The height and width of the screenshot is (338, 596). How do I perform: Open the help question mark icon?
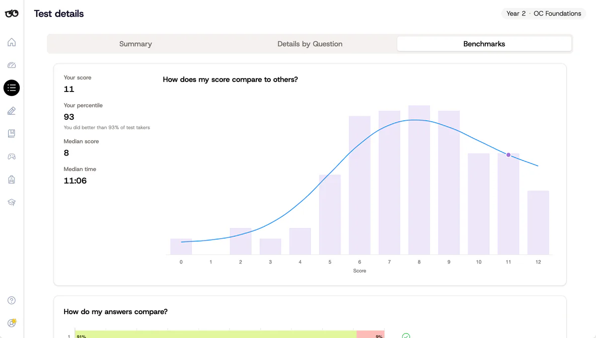coord(12,300)
